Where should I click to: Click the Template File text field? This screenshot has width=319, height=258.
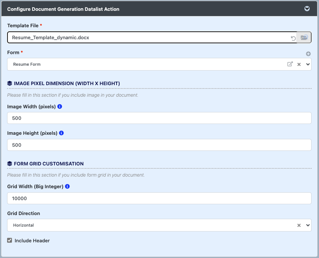[x=149, y=38]
